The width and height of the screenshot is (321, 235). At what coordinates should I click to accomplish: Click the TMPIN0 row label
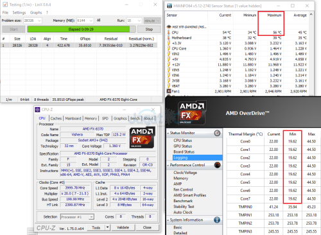[245, 207]
